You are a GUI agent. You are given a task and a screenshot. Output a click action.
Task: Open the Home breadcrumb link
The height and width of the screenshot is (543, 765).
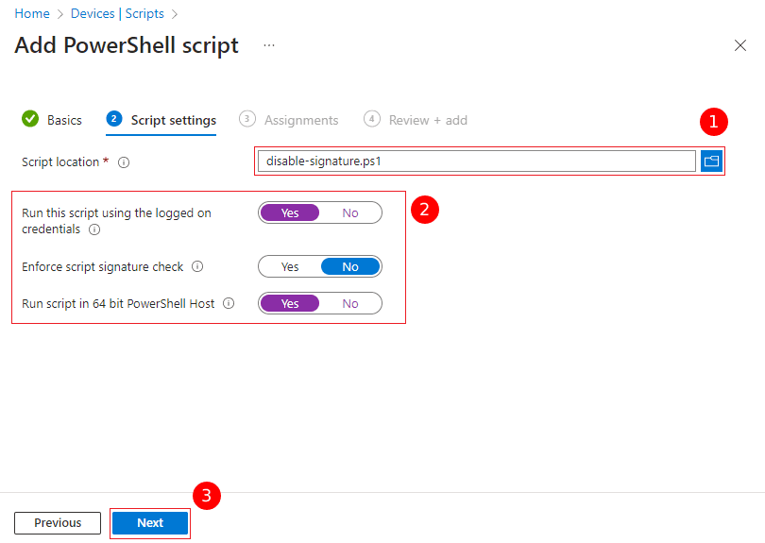pyautogui.click(x=32, y=14)
